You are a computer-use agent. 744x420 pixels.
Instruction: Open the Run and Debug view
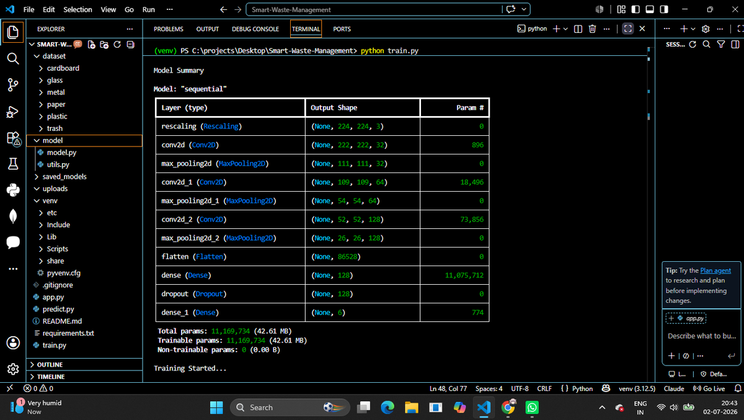pos(13,112)
